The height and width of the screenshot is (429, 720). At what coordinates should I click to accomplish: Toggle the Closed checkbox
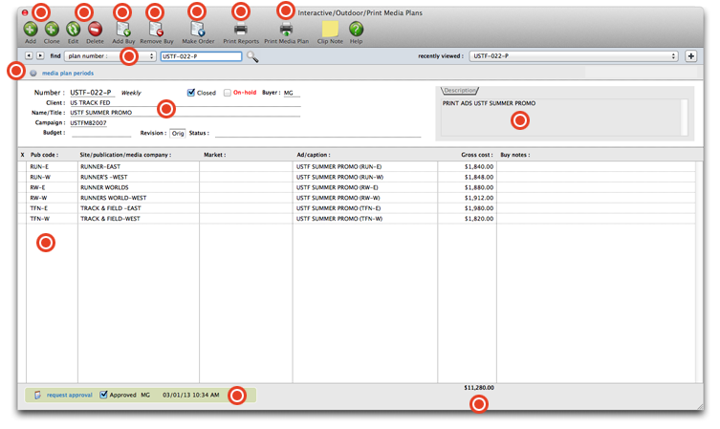(x=190, y=93)
